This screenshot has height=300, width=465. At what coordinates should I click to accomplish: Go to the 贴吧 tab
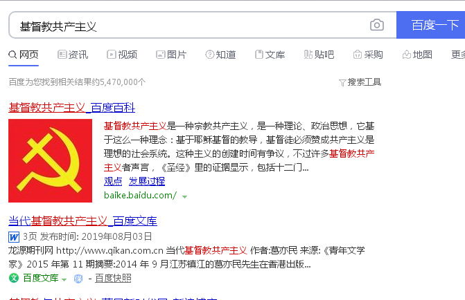pyautogui.click(x=319, y=55)
